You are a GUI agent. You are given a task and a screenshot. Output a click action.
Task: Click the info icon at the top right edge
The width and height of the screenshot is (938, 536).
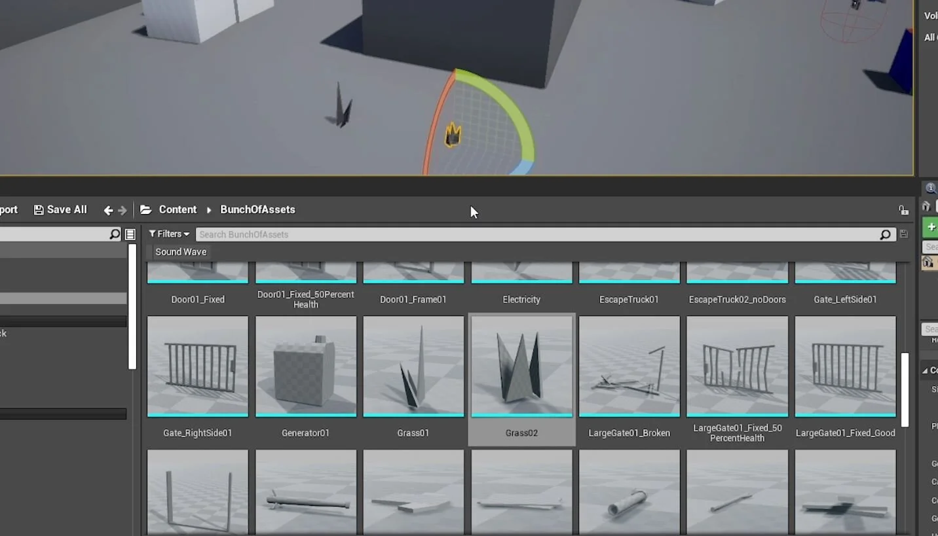pyautogui.click(x=929, y=188)
